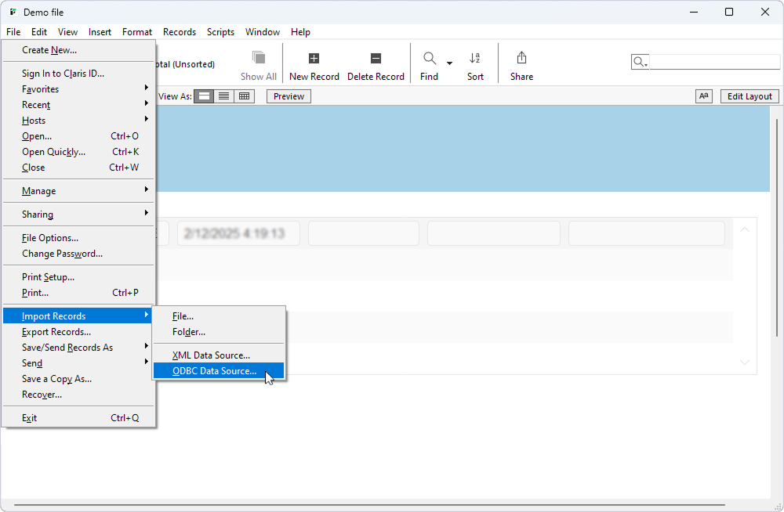Choose Create New... from File menu

point(78,50)
